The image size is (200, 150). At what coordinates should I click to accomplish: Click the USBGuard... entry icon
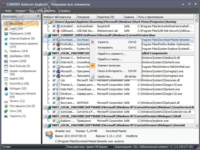coord(58,31)
